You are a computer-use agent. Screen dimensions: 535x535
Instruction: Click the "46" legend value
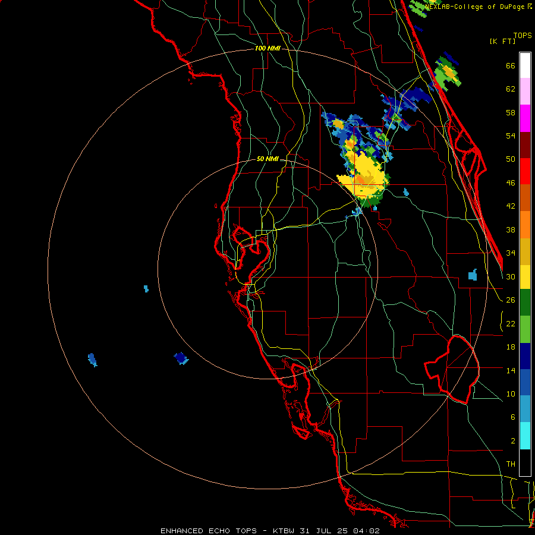pyautogui.click(x=511, y=183)
